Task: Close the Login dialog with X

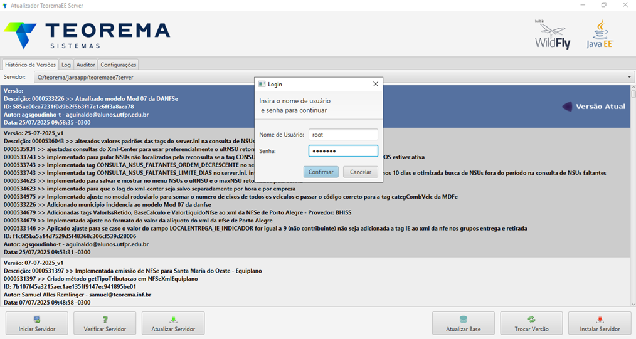Action: [376, 84]
